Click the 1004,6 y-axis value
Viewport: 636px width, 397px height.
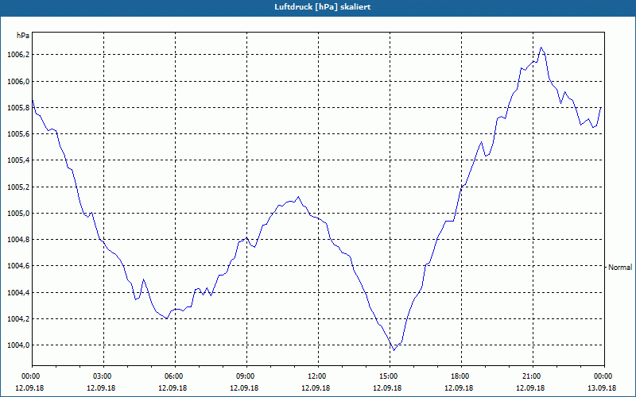[18, 266]
